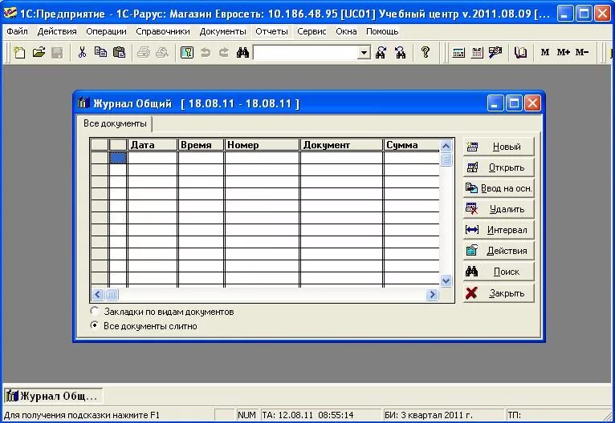Open the Сервис menu
Screen dimensions: 615x423
pos(312,31)
